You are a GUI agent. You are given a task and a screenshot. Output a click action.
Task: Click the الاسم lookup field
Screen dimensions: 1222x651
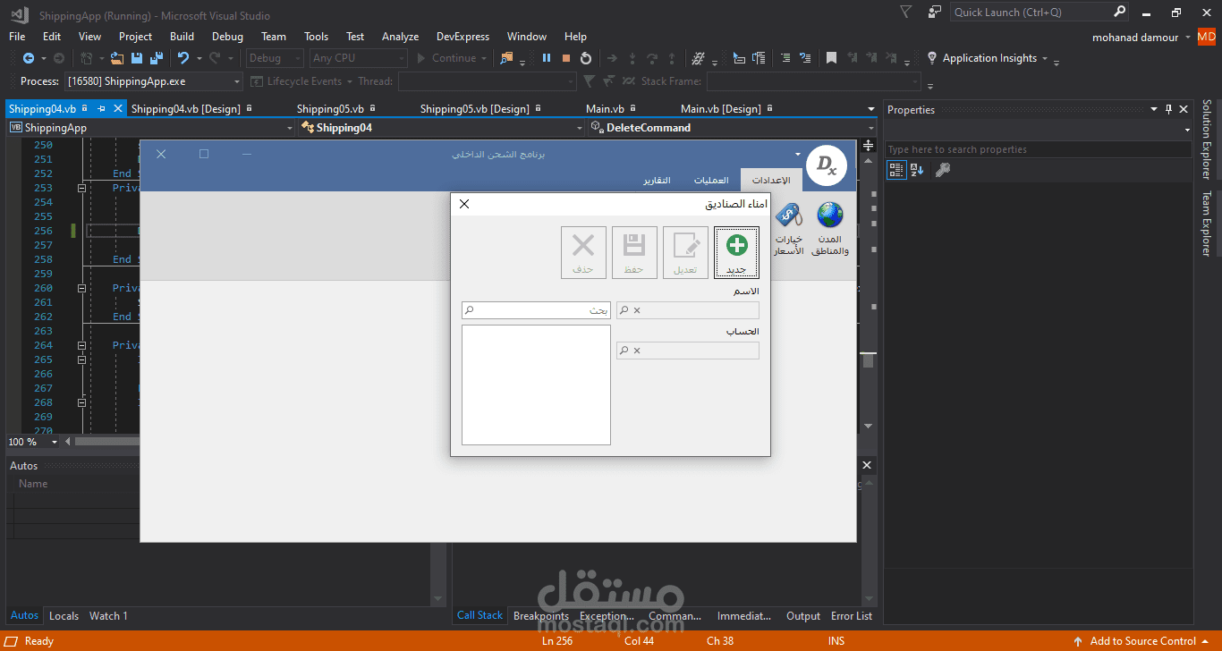coord(688,310)
